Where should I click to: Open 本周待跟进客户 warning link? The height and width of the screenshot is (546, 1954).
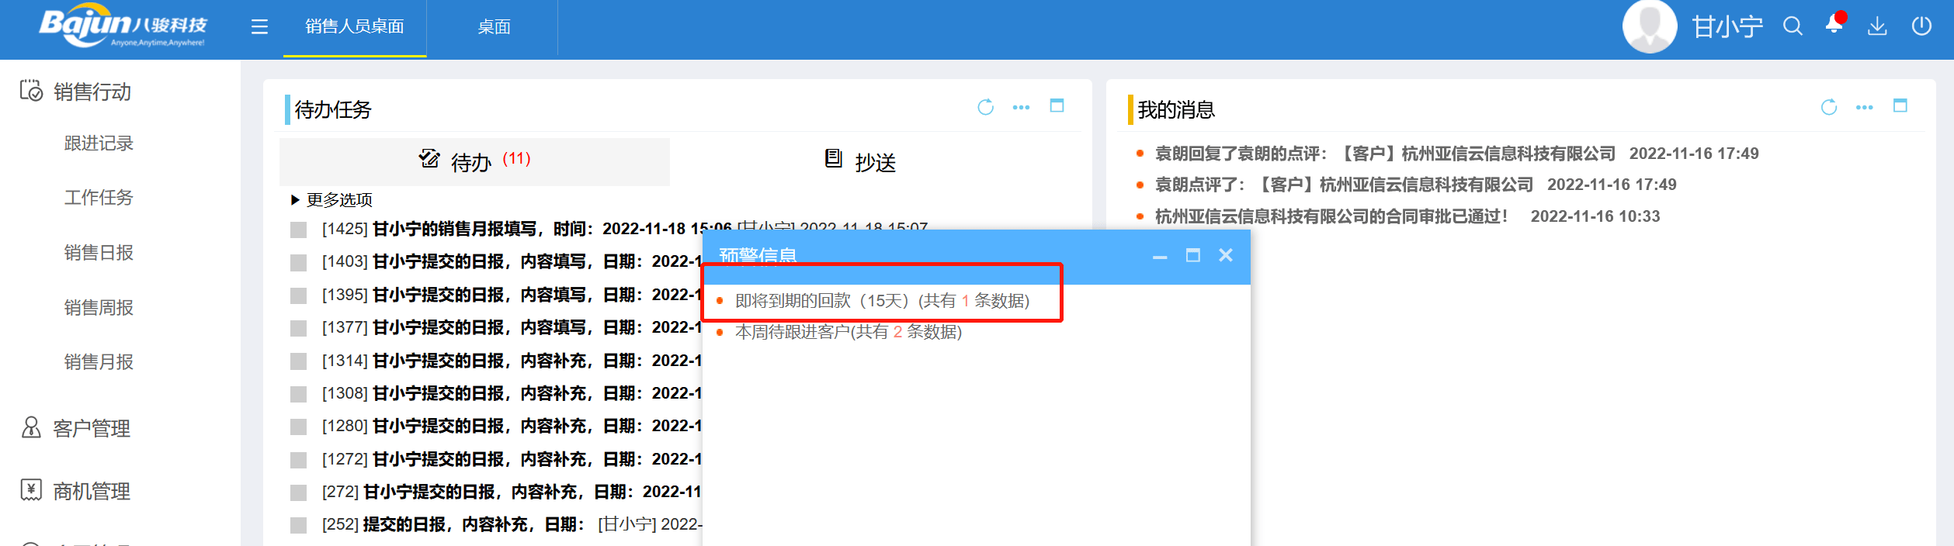tap(848, 332)
